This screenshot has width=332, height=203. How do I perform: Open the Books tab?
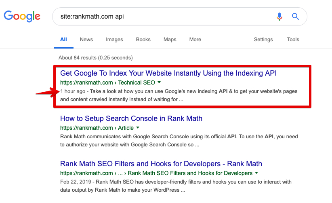point(143,39)
